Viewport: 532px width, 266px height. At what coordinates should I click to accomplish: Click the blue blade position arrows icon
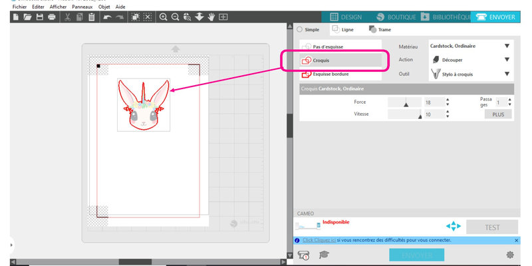coord(453,226)
